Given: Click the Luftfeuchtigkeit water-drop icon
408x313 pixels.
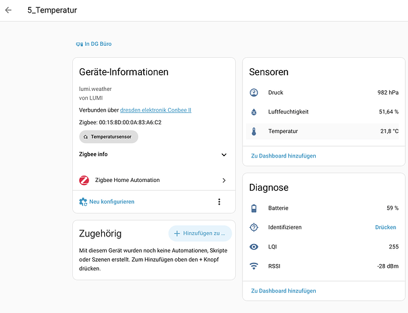Looking at the screenshot, I should [x=254, y=112].
